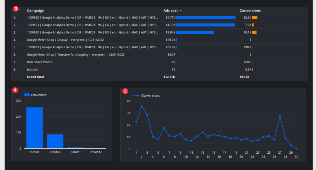Click the tablet axis label
The width and height of the screenshot is (316, 170).
(75, 152)
